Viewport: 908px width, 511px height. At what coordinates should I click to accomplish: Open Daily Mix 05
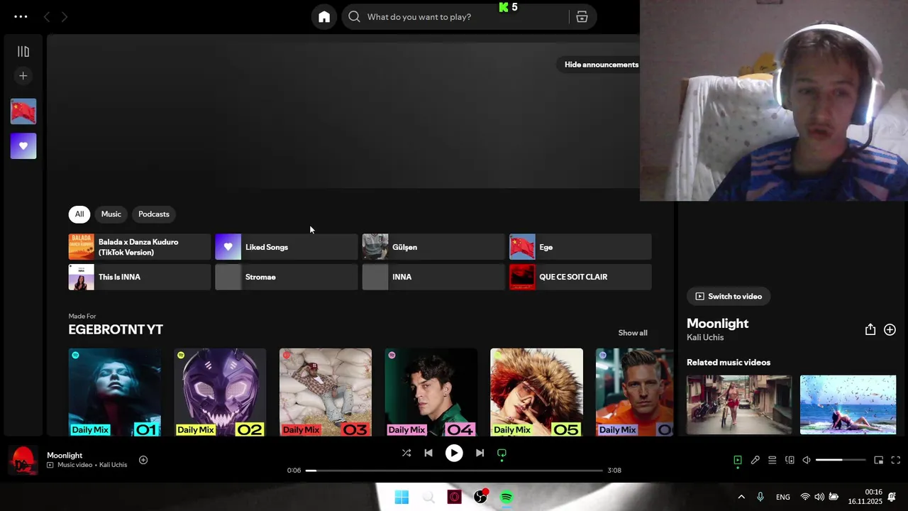click(537, 392)
